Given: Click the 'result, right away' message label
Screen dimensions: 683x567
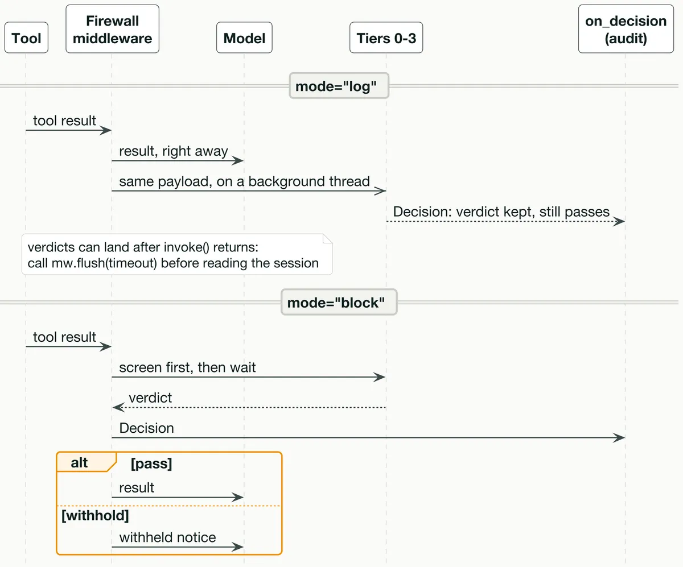Looking at the screenshot, I should (174, 151).
